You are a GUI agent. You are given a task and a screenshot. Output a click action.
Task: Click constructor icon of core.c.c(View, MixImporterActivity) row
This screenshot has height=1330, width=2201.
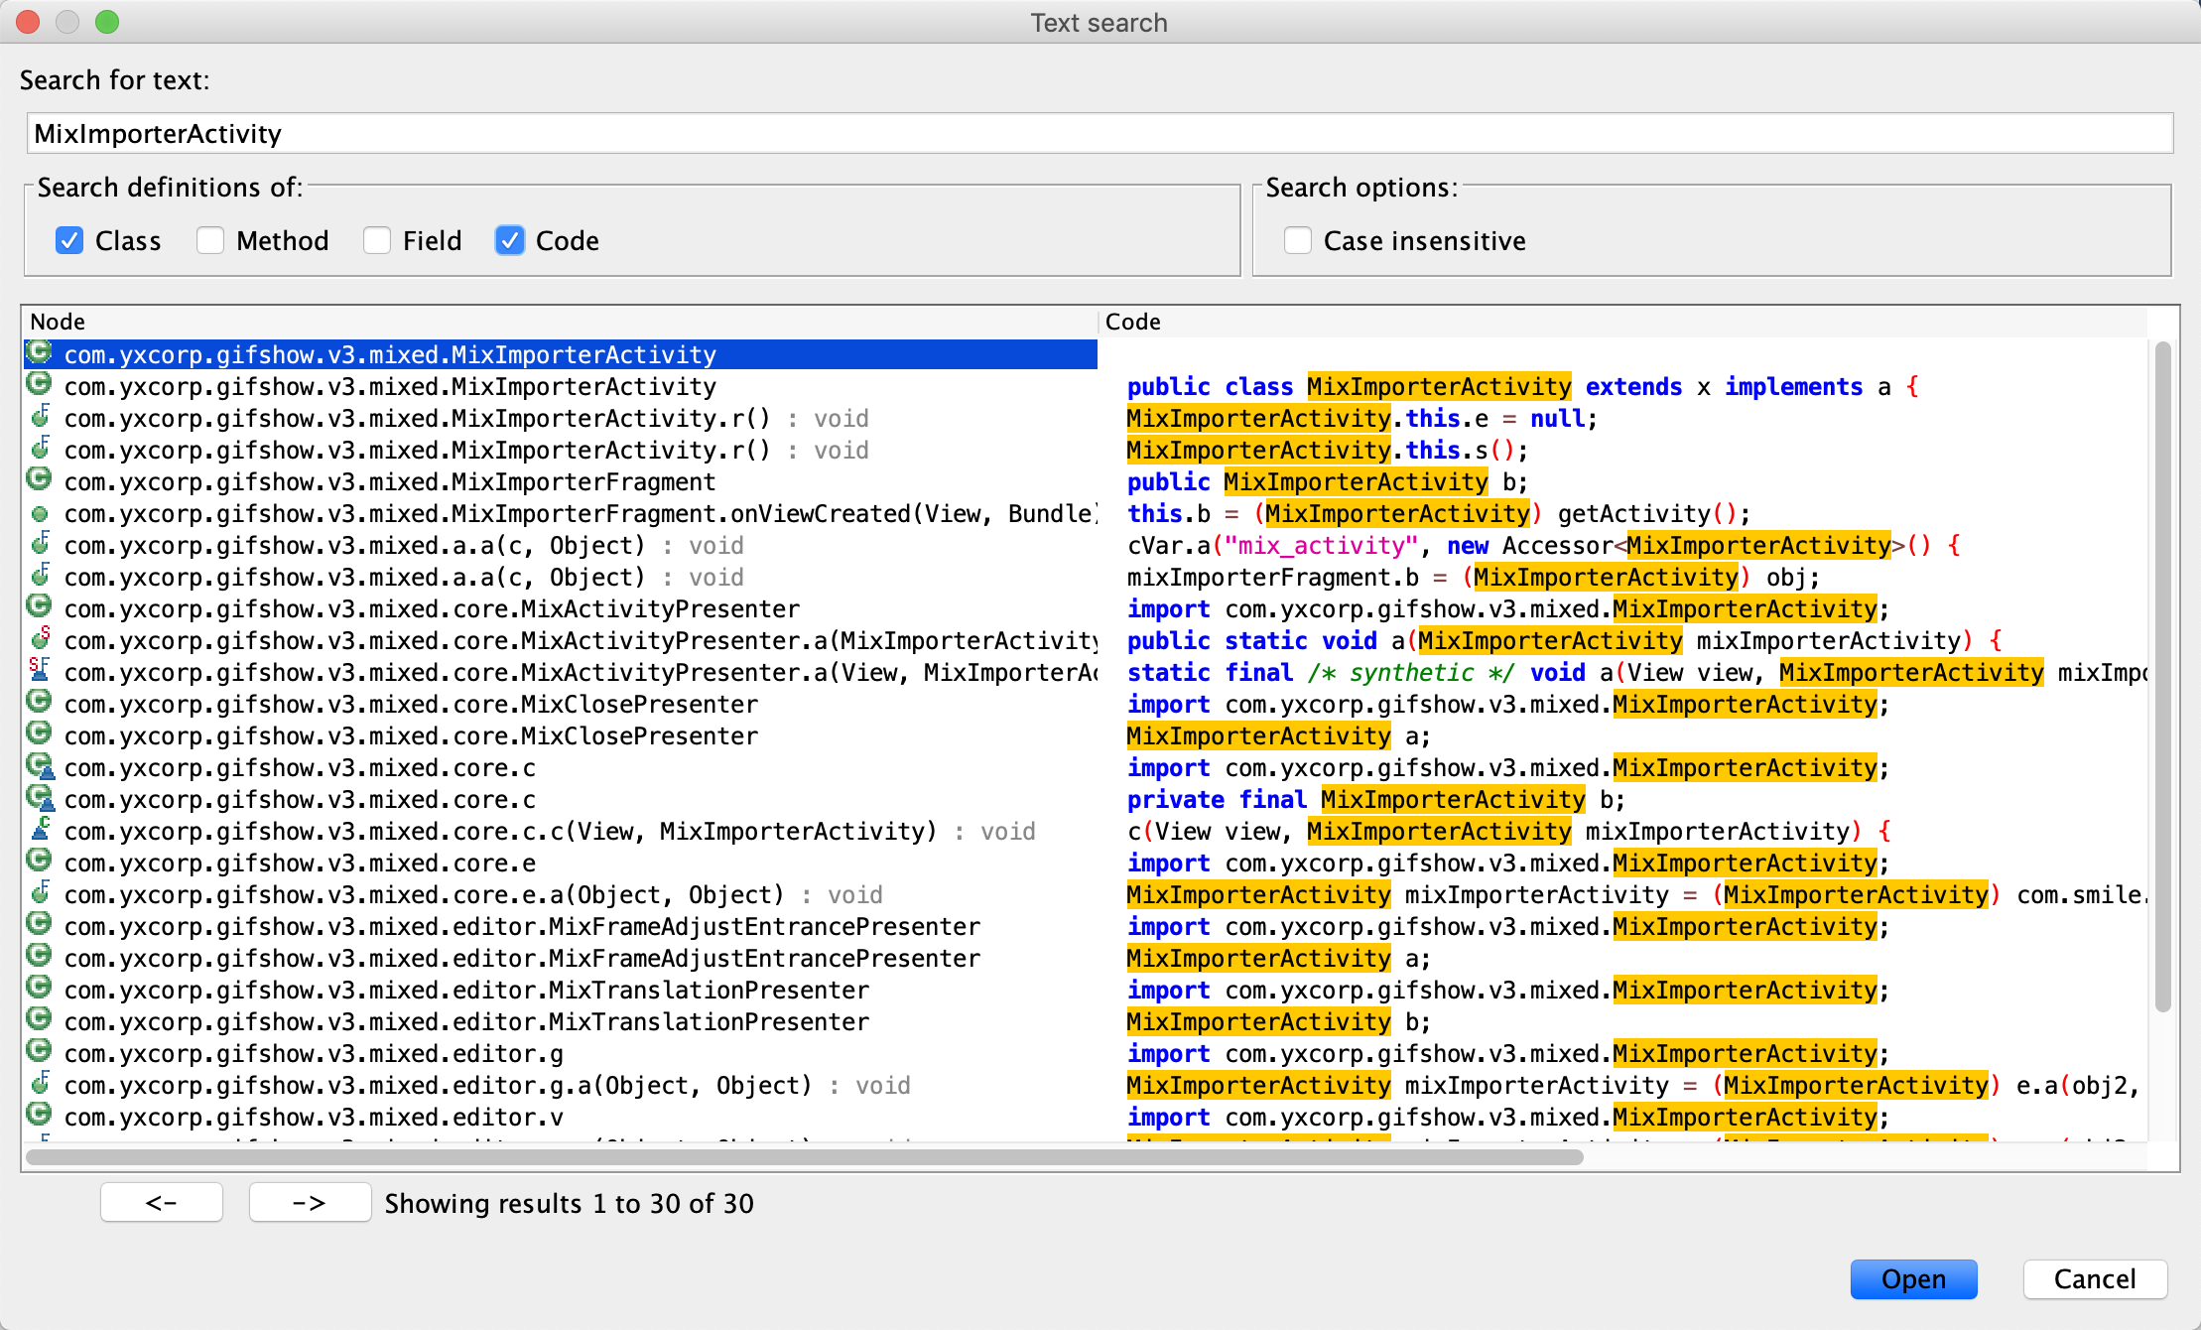41,830
